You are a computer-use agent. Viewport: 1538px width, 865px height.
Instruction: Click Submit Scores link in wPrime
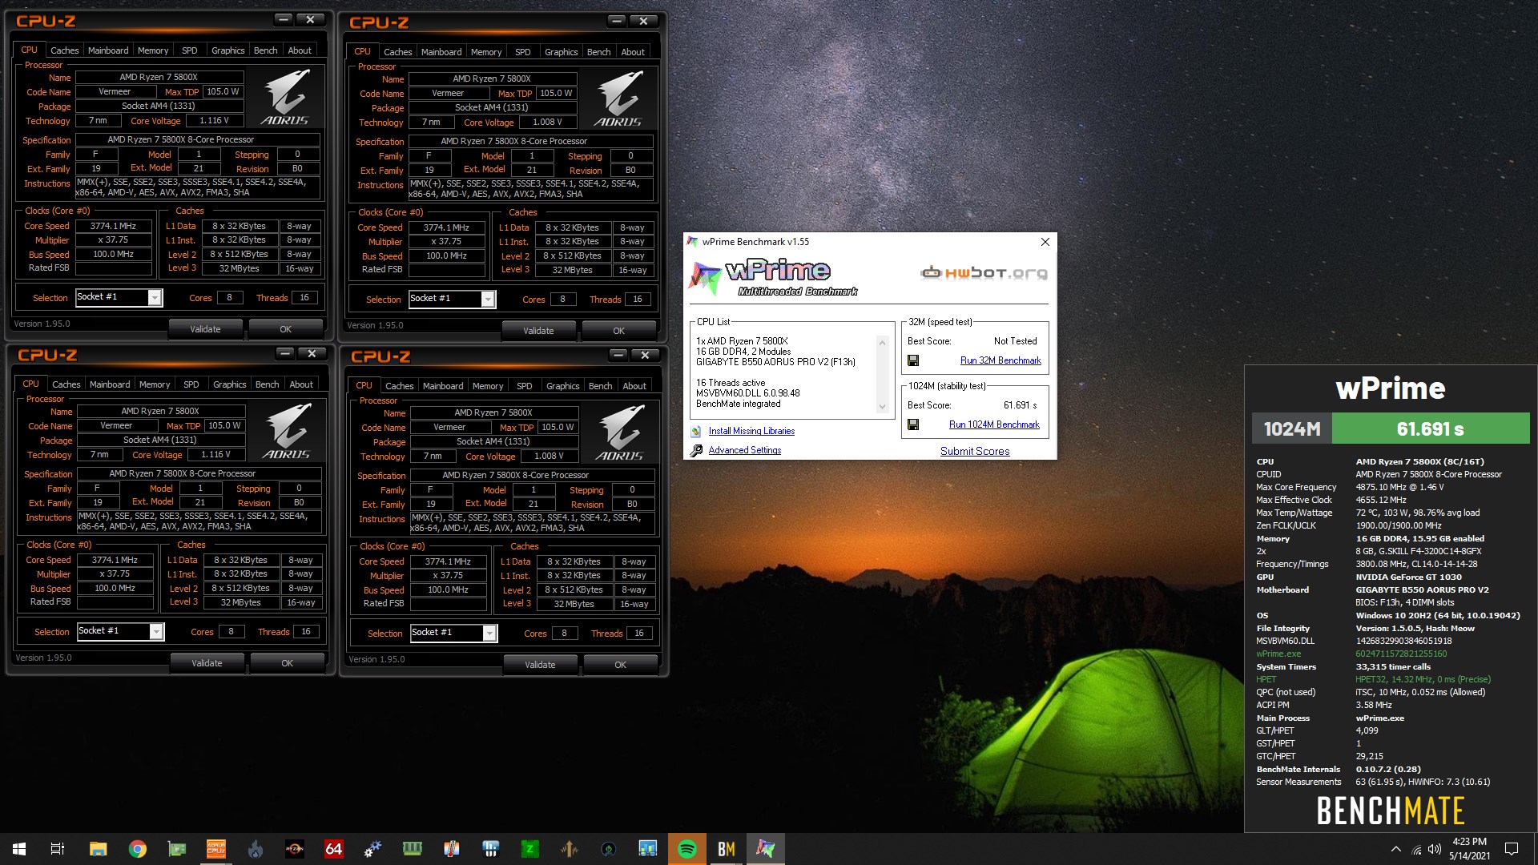point(975,451)
